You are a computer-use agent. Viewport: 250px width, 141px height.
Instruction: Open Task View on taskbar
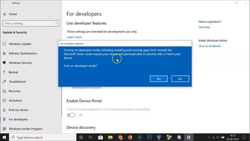coord(90,137)
